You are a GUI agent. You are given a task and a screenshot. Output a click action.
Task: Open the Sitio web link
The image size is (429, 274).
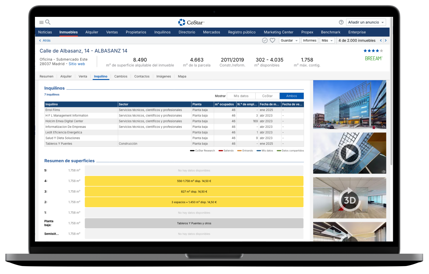tap(77, 64)
